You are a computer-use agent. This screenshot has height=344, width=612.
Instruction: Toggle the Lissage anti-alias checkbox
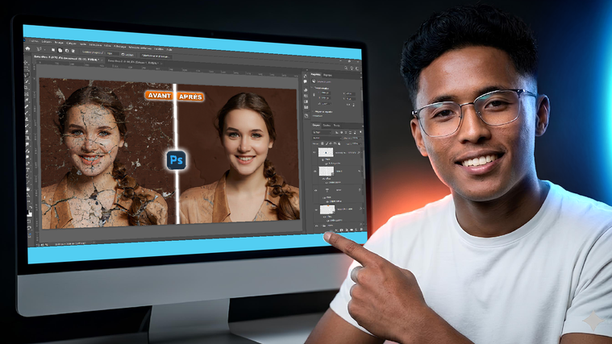pos(123,55)
